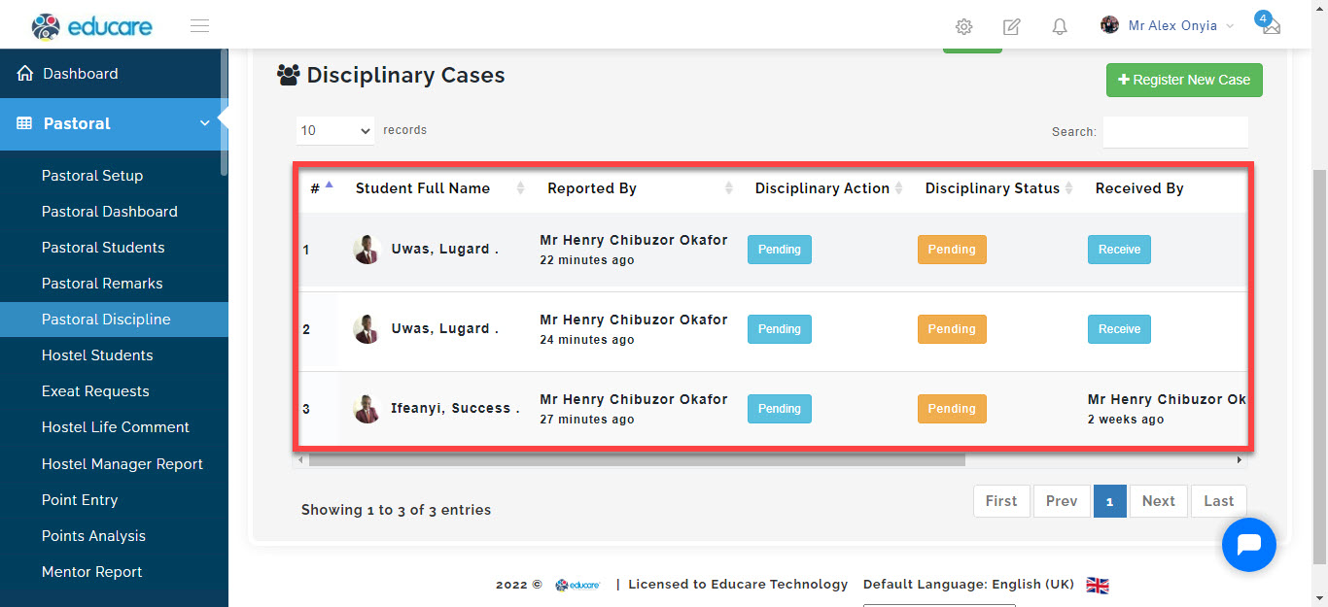The width and height of the screenshot is (1328, 607).
Task: Click the UK flag language icon
Action: tap(1098, 585)
